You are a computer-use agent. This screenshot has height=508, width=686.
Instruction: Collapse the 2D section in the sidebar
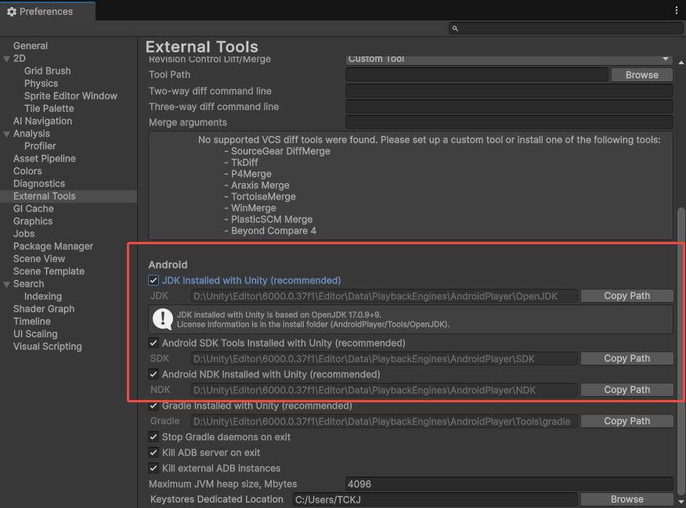[x=8, y=58]
